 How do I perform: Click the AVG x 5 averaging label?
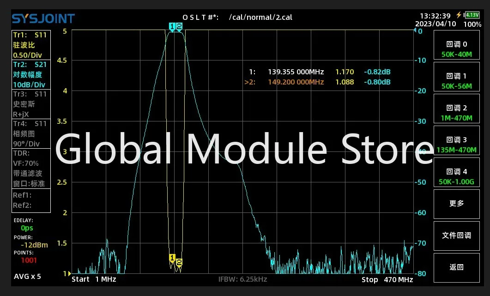tap(27, 276)
